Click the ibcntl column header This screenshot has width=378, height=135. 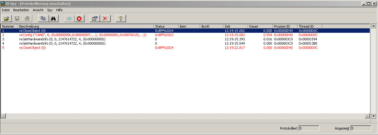pos(212,26)
